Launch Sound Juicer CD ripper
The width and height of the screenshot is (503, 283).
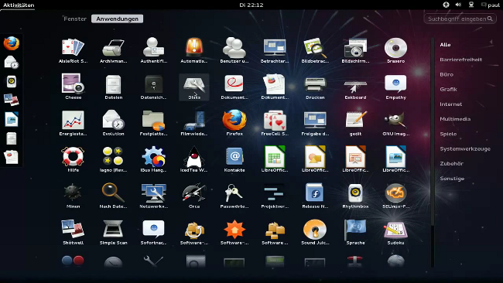pos(315,232)
